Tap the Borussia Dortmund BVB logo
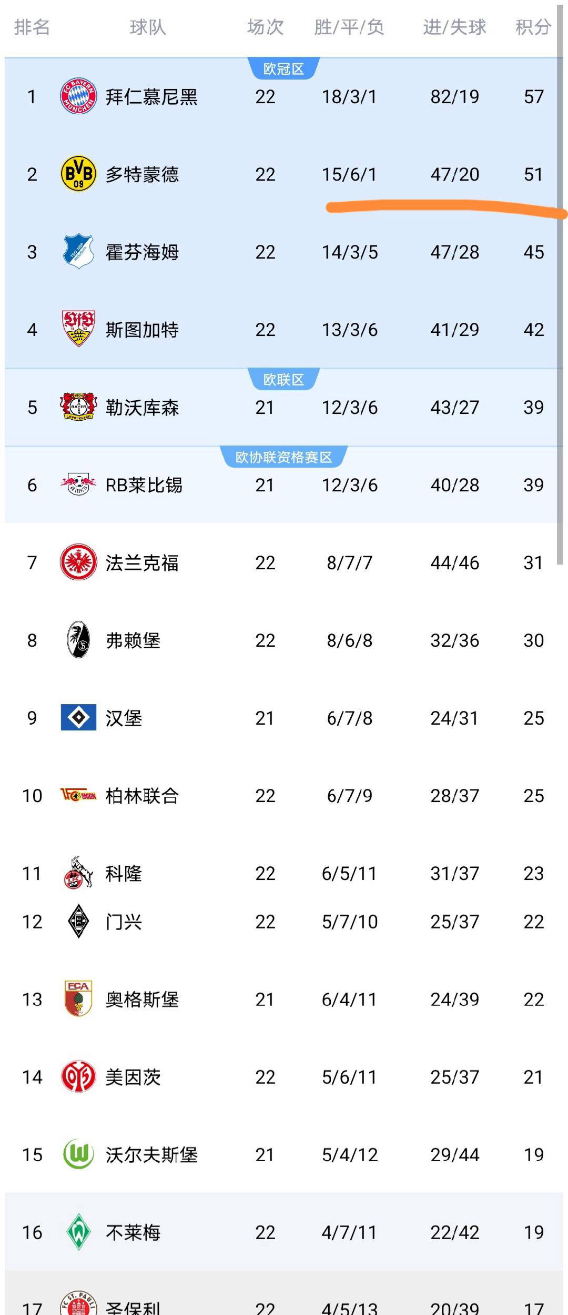 pyautogui.click(x=78, y=174)
